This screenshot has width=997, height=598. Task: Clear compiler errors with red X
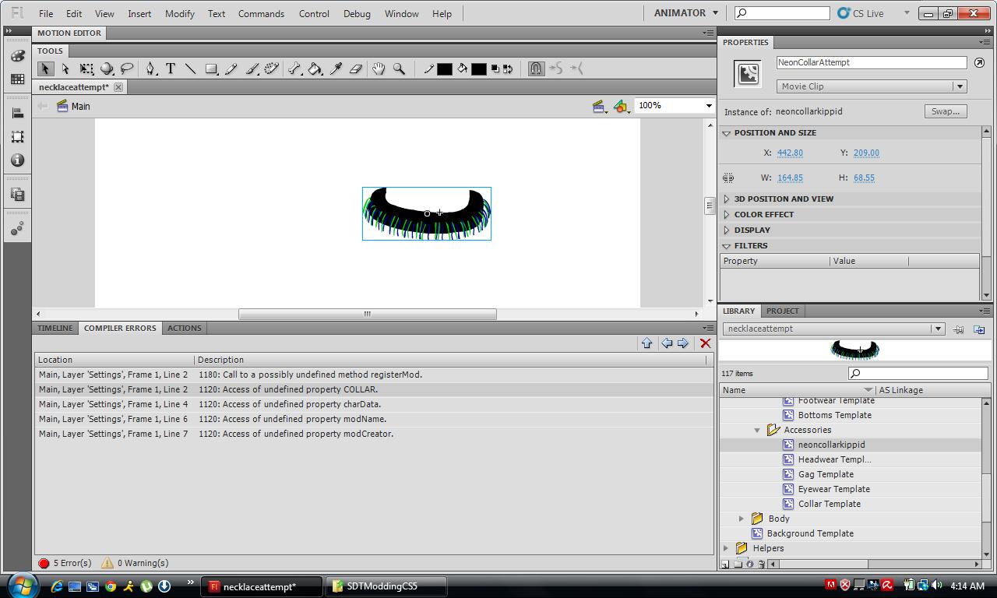pos(705,343)
